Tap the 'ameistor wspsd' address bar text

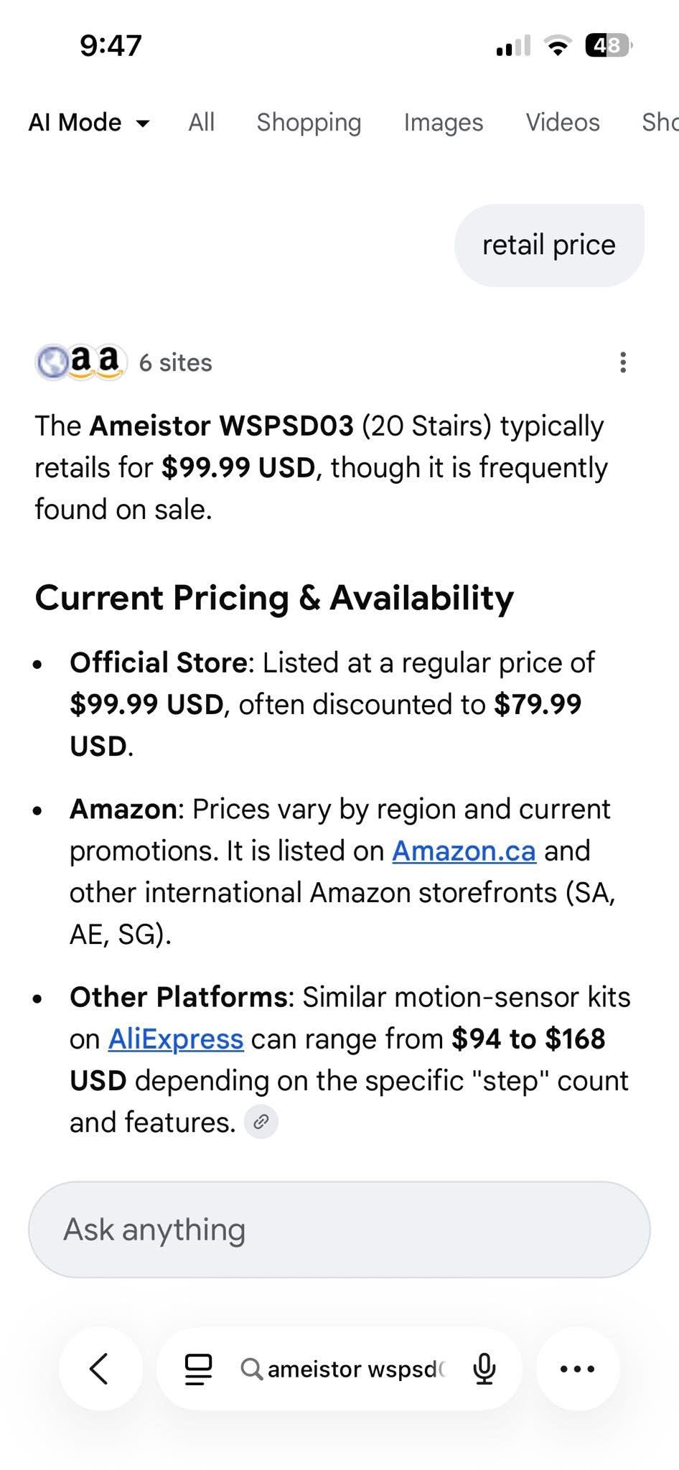pyautogui.click(x=356, y=1369)
